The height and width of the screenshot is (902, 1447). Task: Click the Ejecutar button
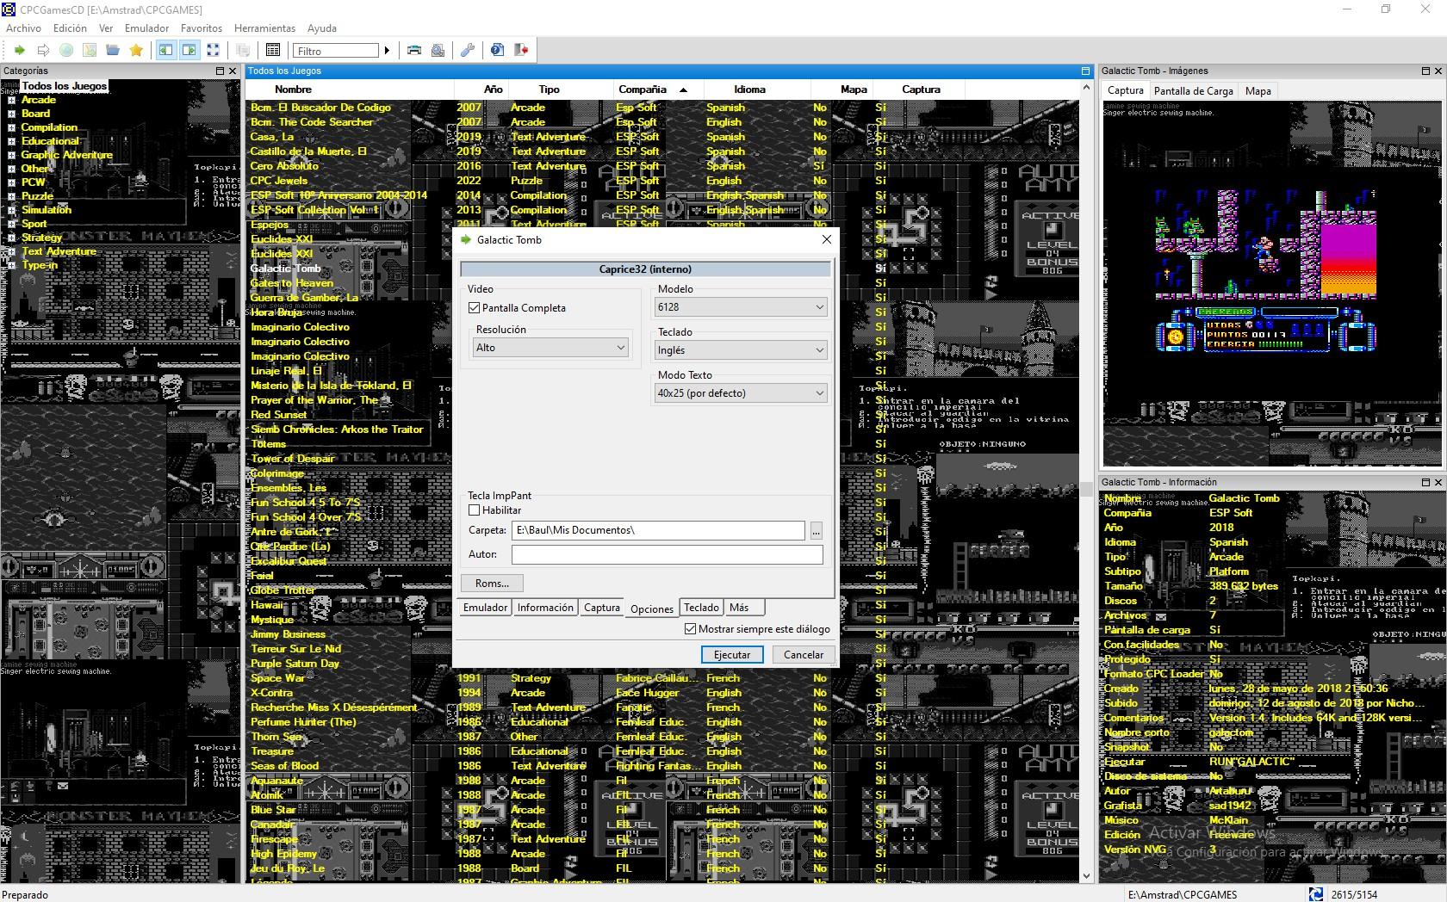[732, 655]
